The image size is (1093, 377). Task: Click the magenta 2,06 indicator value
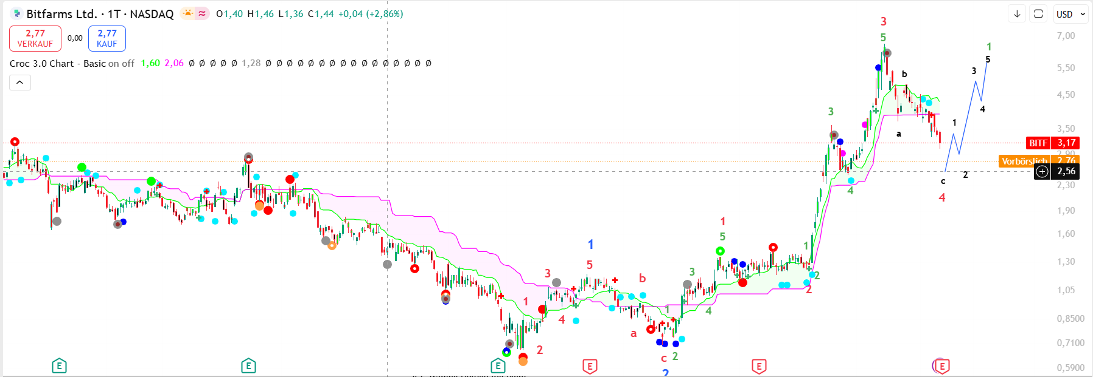tap(174, 63)
